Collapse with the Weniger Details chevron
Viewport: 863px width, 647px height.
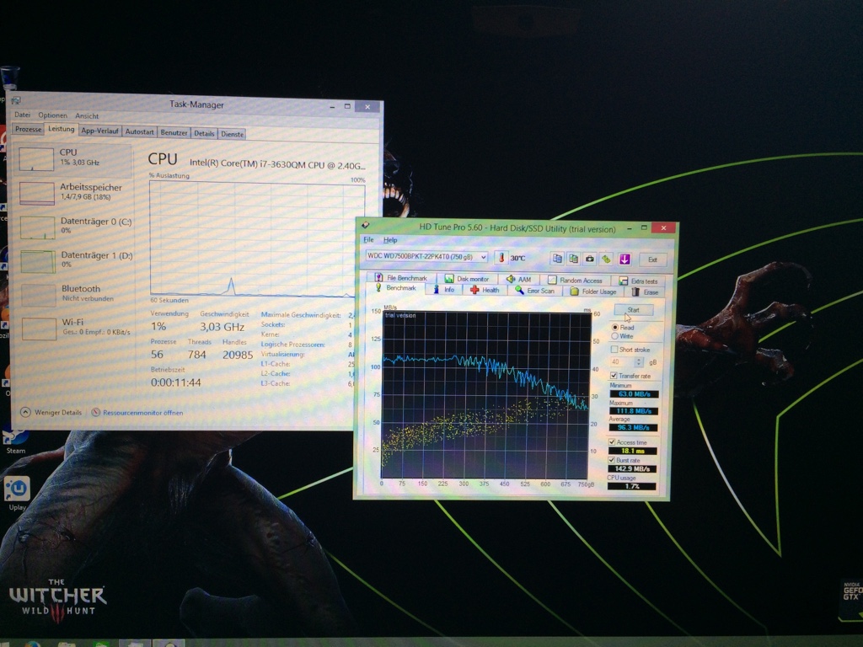[x=25, y=411]
